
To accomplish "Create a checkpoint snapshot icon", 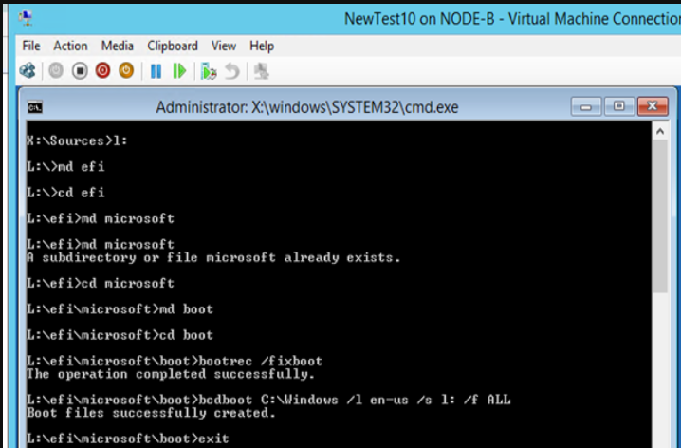I will click(x=209, y=71).
